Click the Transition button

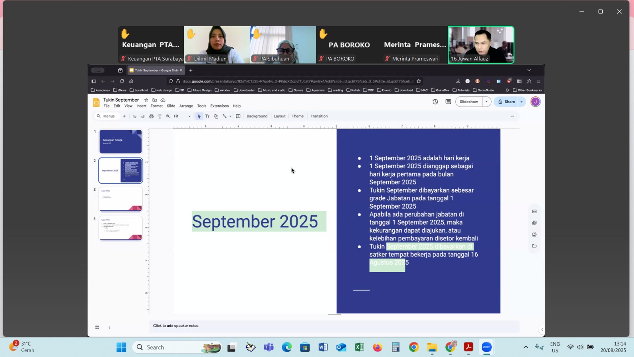pyautogui.click(x=319, y=116)
